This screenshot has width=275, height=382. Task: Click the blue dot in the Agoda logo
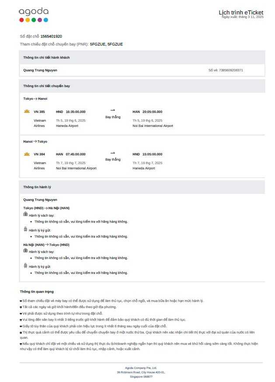(46, 20)
